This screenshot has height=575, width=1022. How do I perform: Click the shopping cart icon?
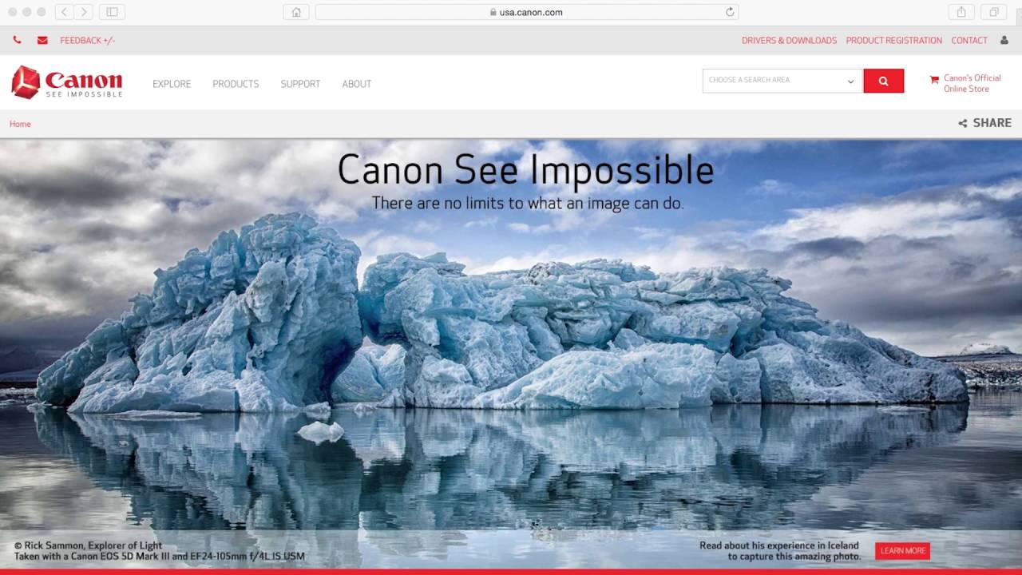pyautogui.click(x=934, y=79)
